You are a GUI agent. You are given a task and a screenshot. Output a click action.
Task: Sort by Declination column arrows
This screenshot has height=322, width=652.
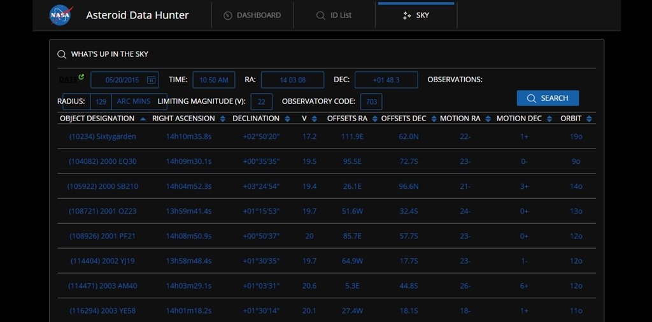(287, 119)
